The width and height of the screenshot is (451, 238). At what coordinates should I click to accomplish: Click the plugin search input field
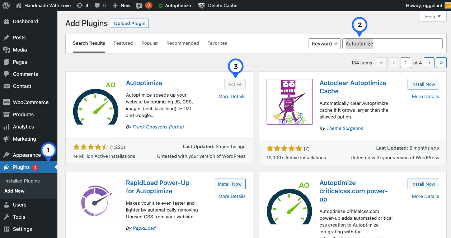392,44
